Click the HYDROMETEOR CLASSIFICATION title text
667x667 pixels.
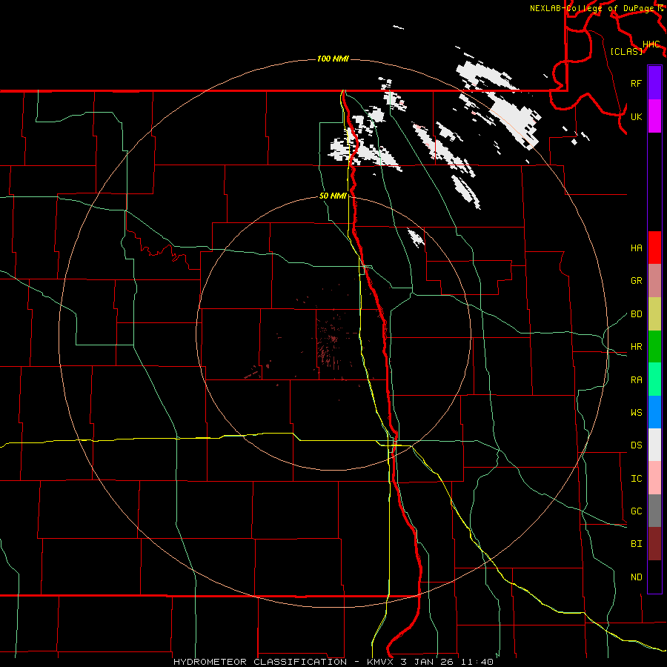[260, 662]
